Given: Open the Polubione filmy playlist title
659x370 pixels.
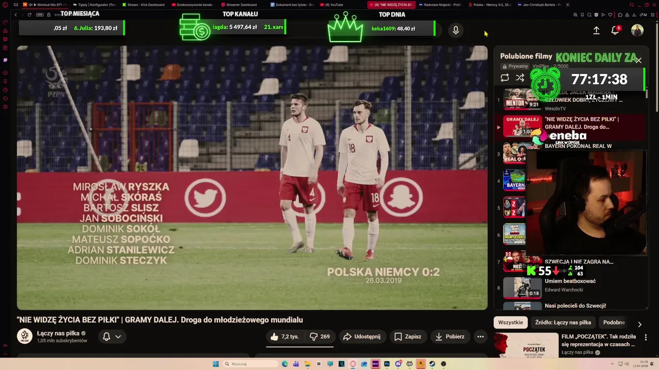Looking at the screenshot, I should (x=526, y=56).
